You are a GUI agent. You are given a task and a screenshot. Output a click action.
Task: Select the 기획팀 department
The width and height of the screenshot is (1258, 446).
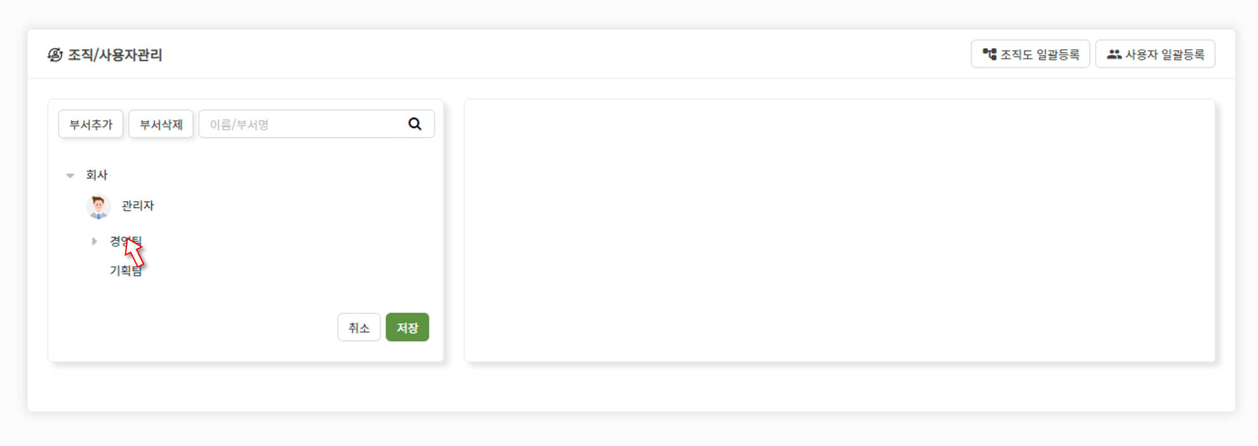tap(126, 270)
